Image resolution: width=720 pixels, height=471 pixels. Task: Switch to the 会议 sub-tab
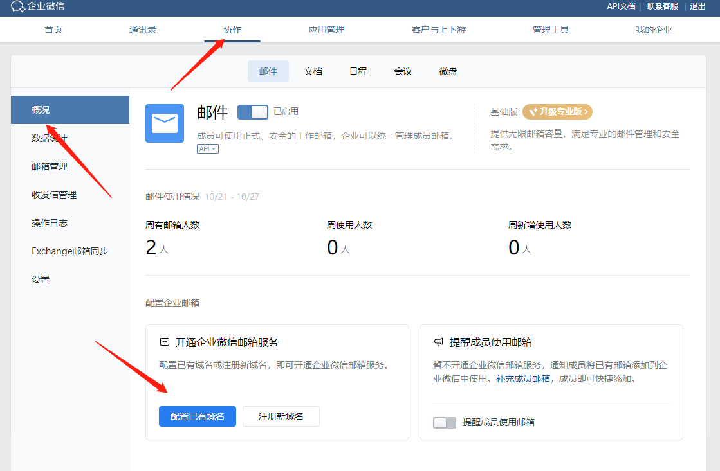[403, 71]
